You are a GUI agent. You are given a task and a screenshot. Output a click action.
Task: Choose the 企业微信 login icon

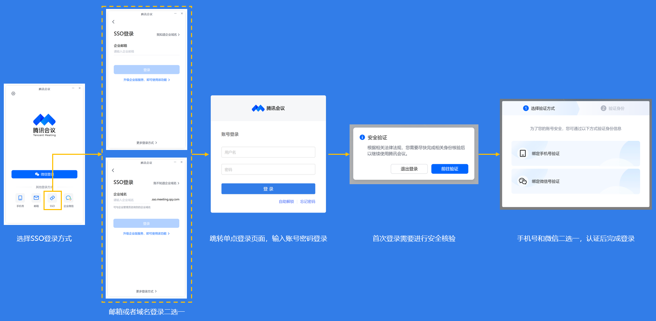click(68, 198)
